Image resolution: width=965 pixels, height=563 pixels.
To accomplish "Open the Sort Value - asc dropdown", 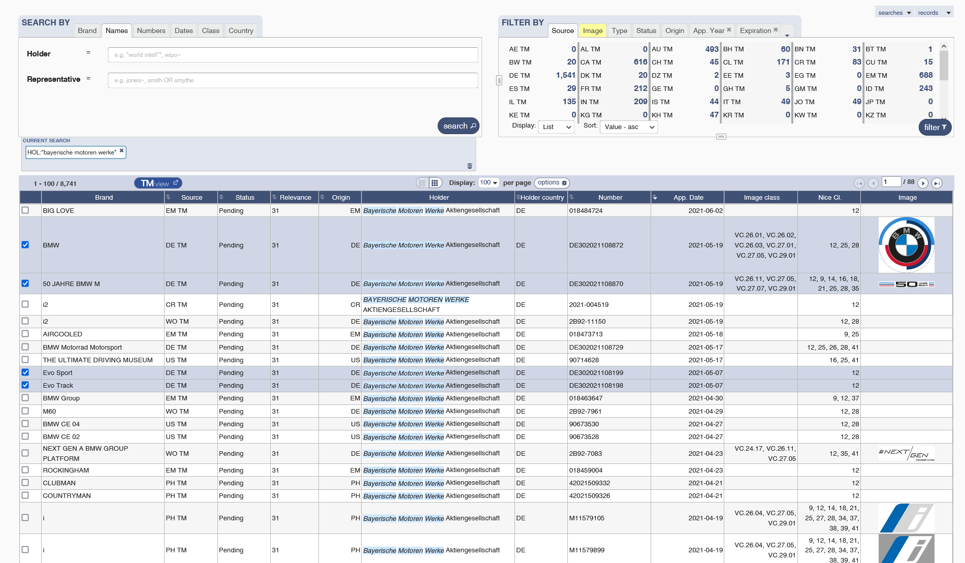I will (x=629, y=127).
